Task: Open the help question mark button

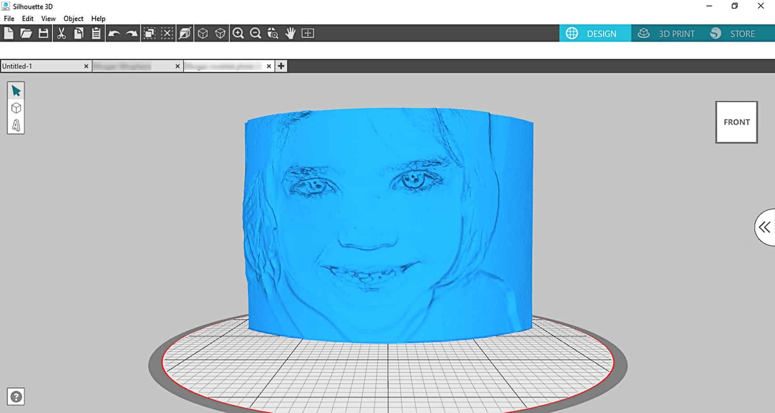Action: pyautogui.click(x=16, y=396)
